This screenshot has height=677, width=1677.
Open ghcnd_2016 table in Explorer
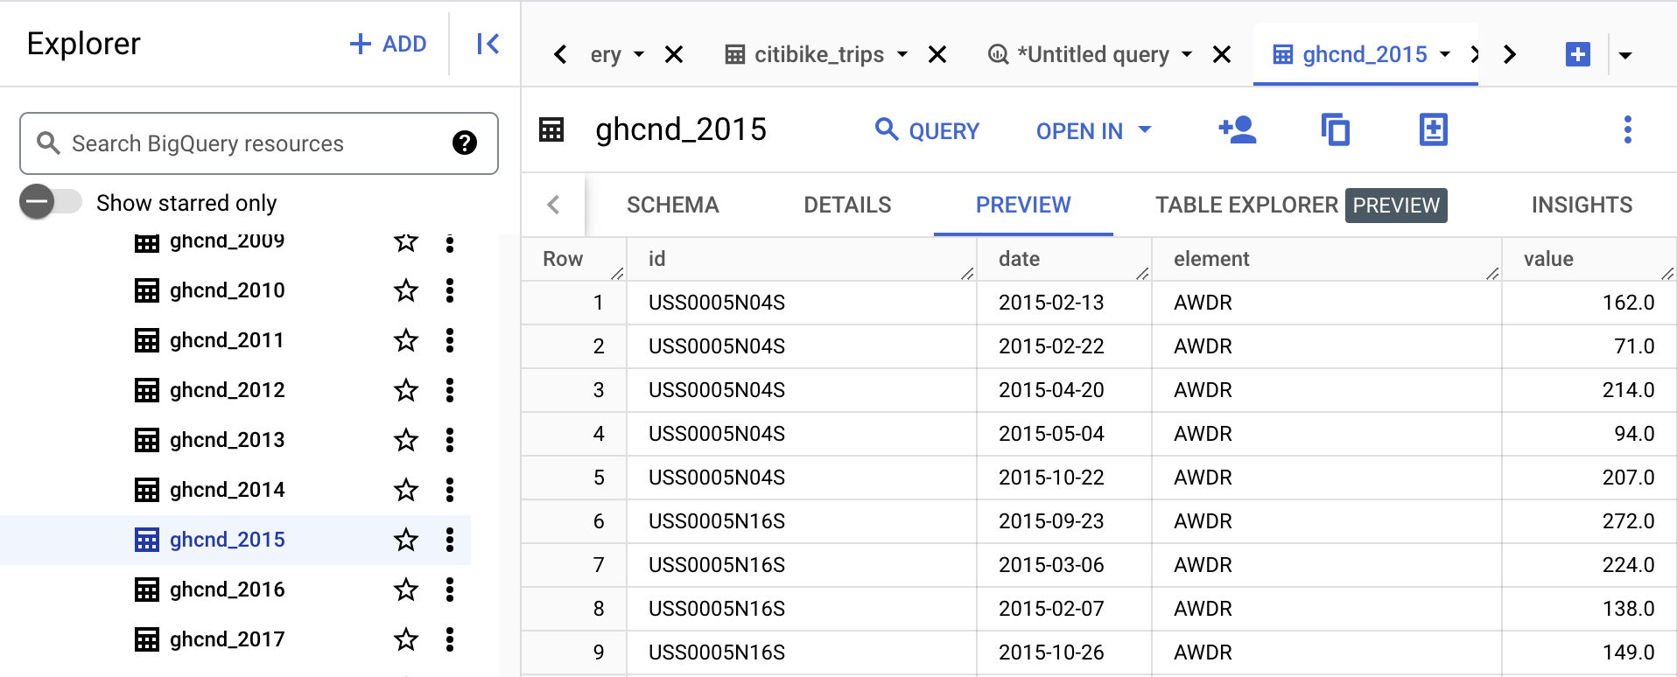click(228, 590)
